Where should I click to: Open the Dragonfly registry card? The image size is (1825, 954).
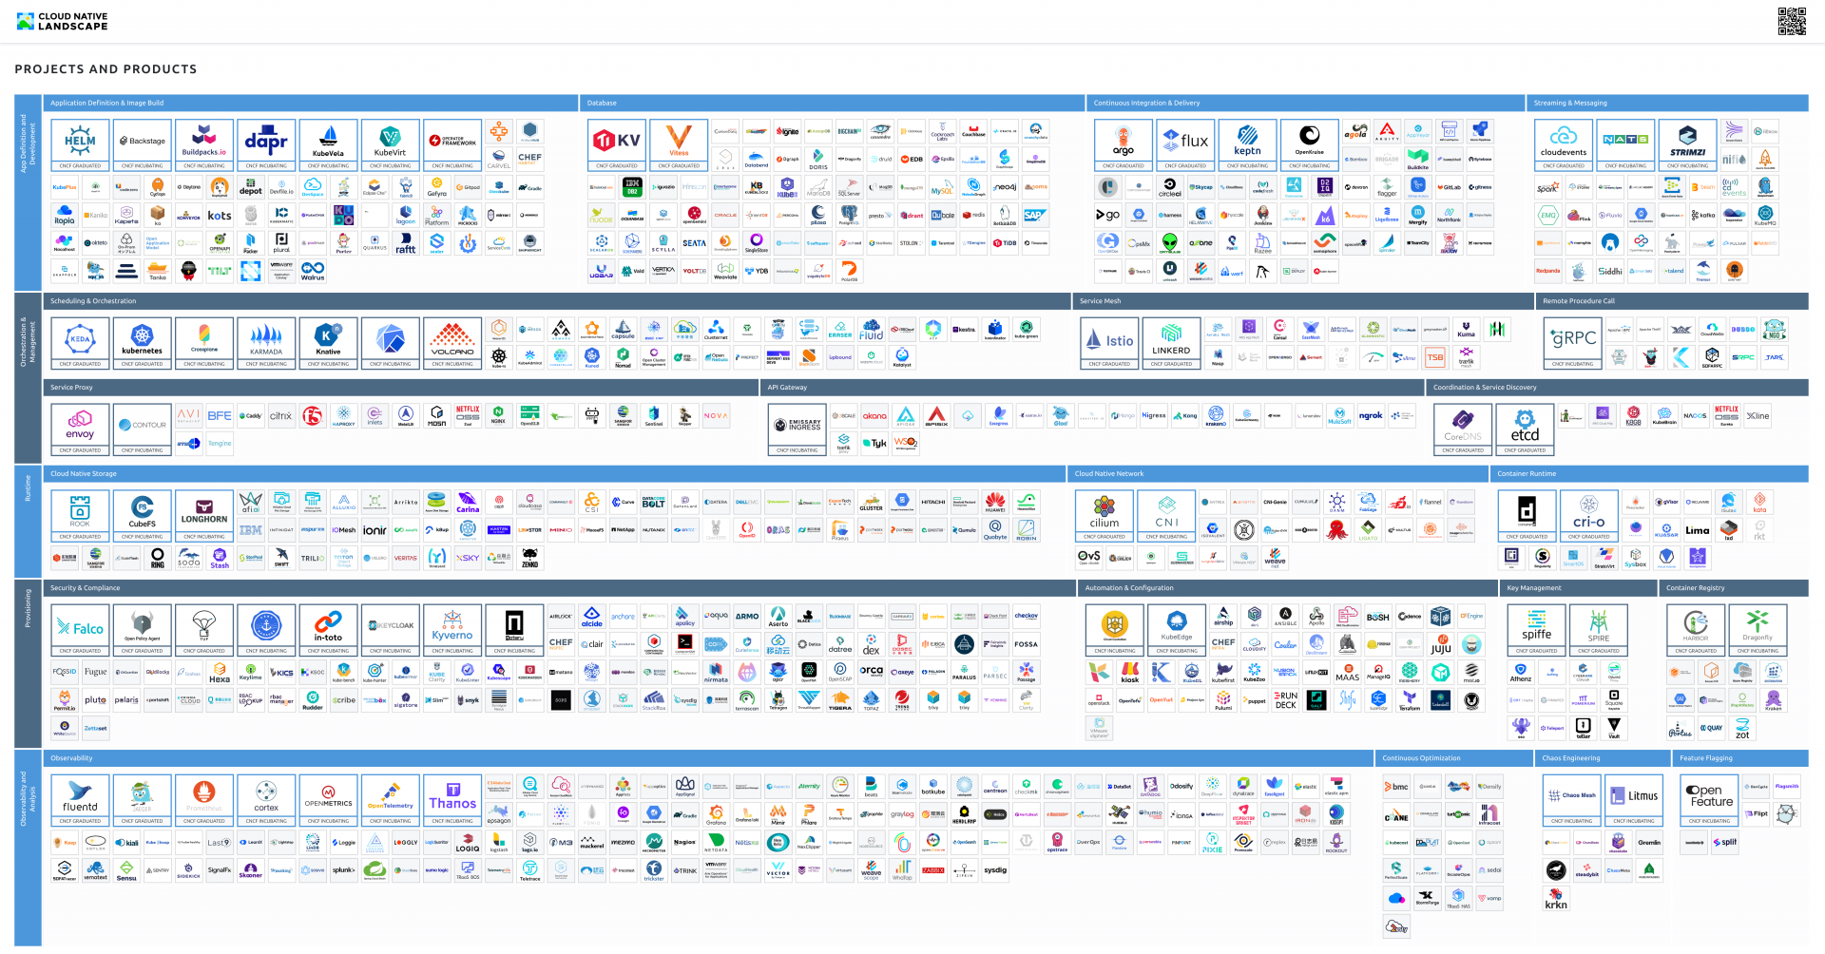(1758, 630)
